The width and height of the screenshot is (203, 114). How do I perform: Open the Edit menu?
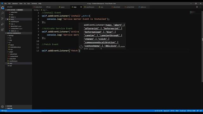pos(9,3)
